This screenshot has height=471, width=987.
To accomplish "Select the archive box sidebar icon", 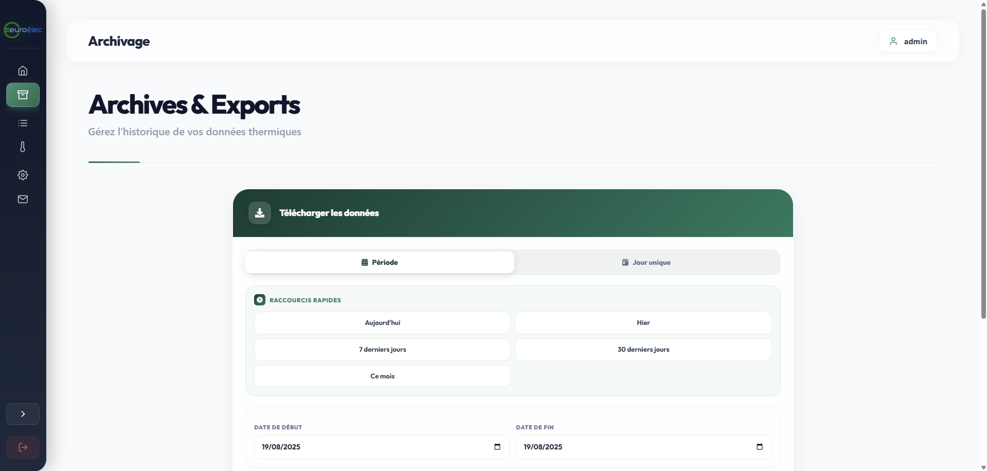I will click(23, 95).
